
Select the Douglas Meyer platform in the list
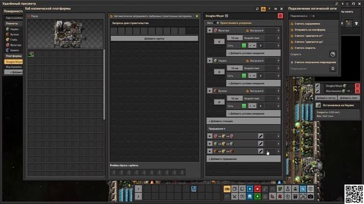[x=14, y=62]
